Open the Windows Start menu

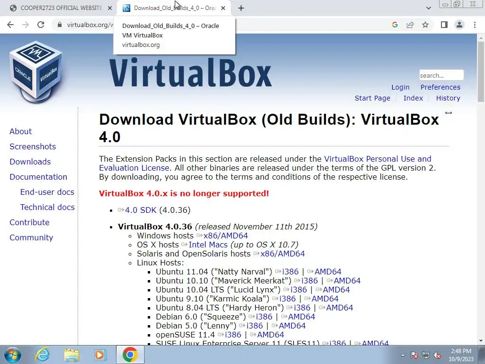point(12,355)
